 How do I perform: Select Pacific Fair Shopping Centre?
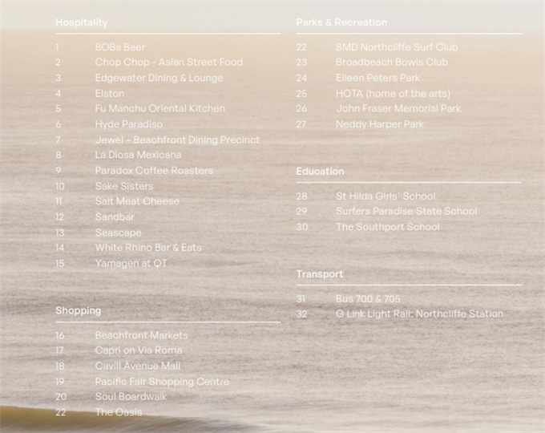[162, 382]
